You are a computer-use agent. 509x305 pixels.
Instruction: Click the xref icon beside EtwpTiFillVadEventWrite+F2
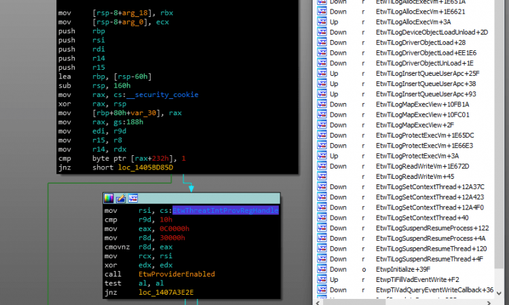(x=323, y=279)
